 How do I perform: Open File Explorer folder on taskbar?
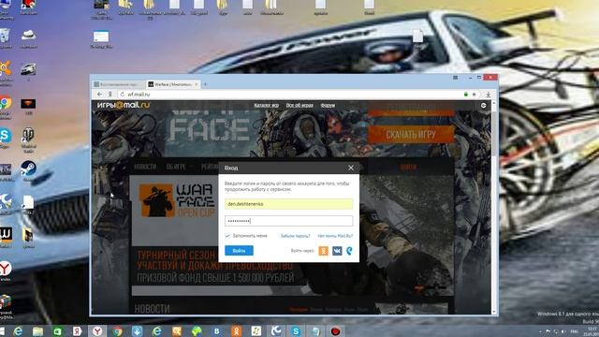point(37,331)
